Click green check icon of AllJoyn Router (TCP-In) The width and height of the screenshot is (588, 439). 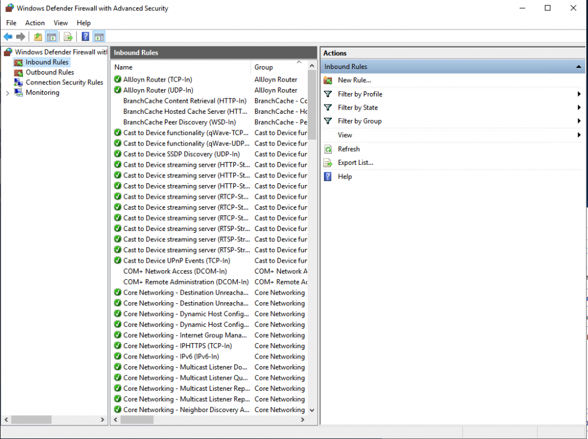117,79
